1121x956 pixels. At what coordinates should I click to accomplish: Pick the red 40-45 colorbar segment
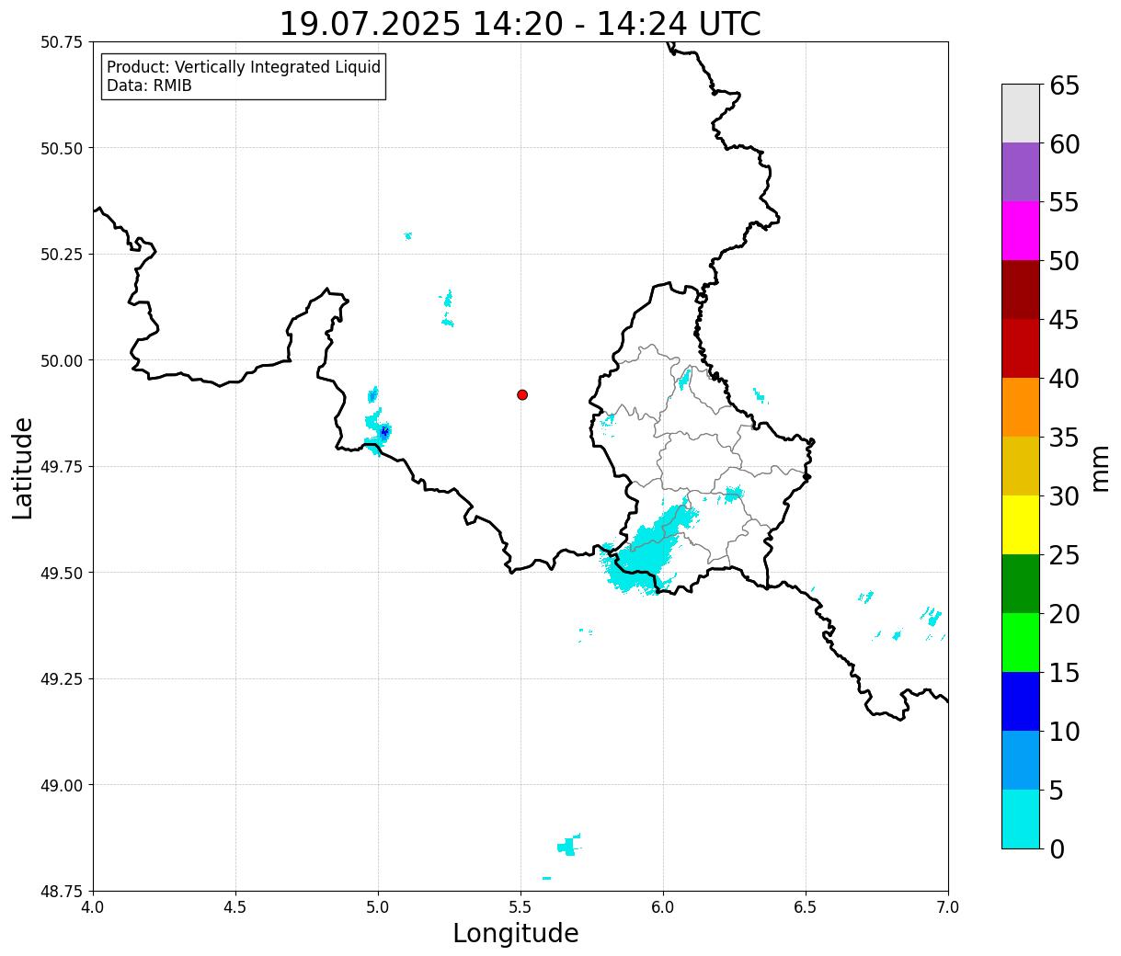click(x=1021, y=348)
